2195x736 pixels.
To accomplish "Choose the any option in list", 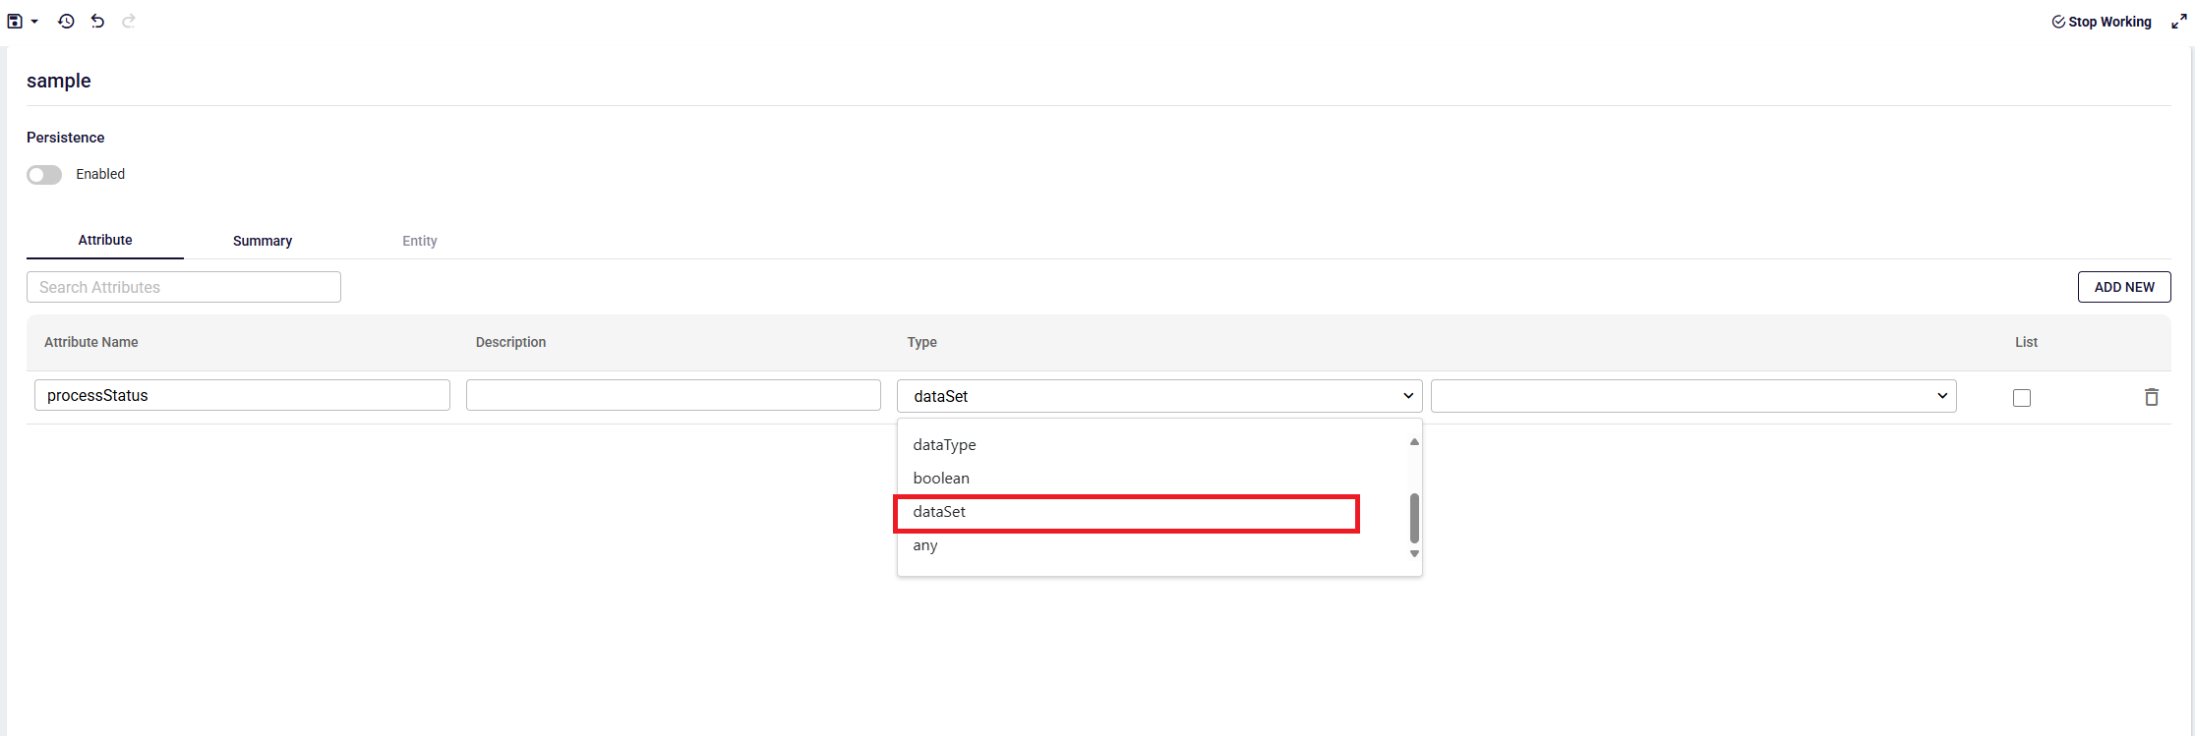I will pyautogui.click(x=925, y=545).
